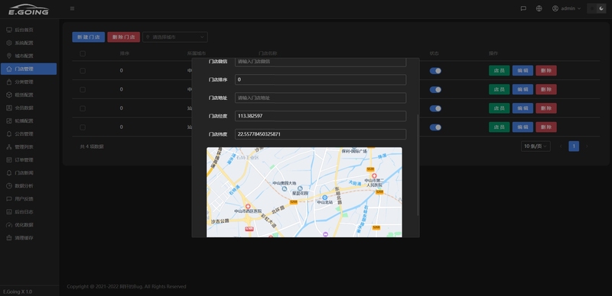Click 店员 button in the fourth row
This screenshot has height=296, width=612.
[x=500, y=127]
